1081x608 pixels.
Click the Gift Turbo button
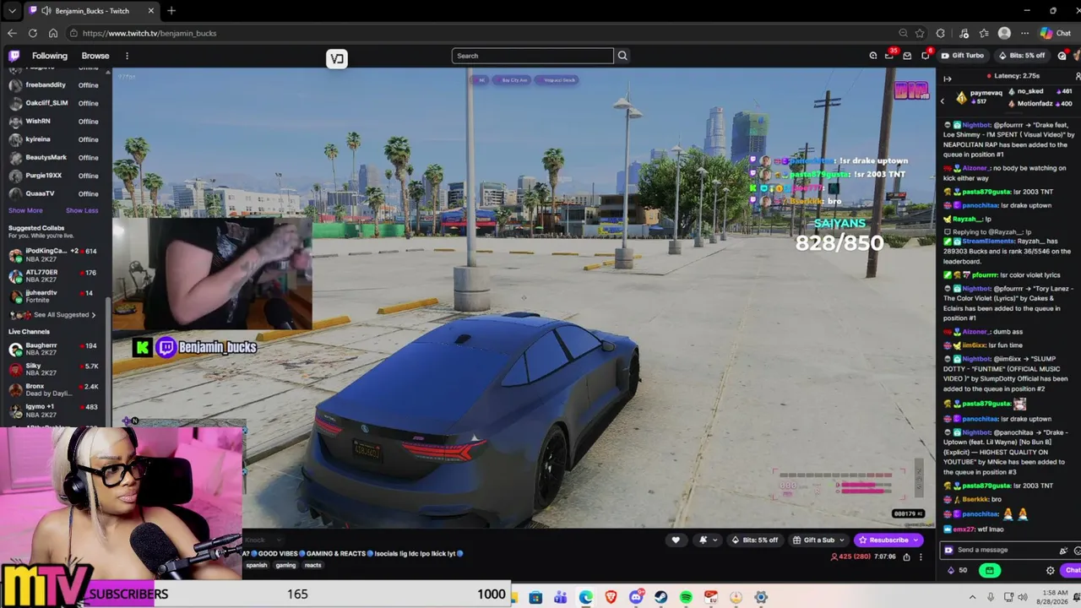coord(963,56)
